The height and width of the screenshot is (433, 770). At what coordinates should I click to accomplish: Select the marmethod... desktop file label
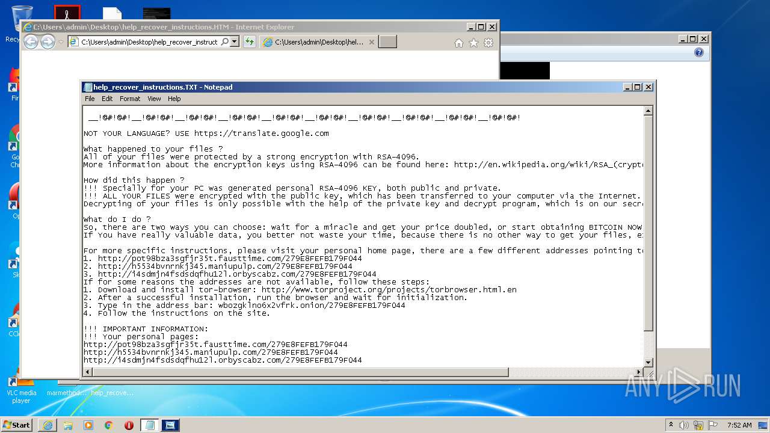(x=66, y=393)
